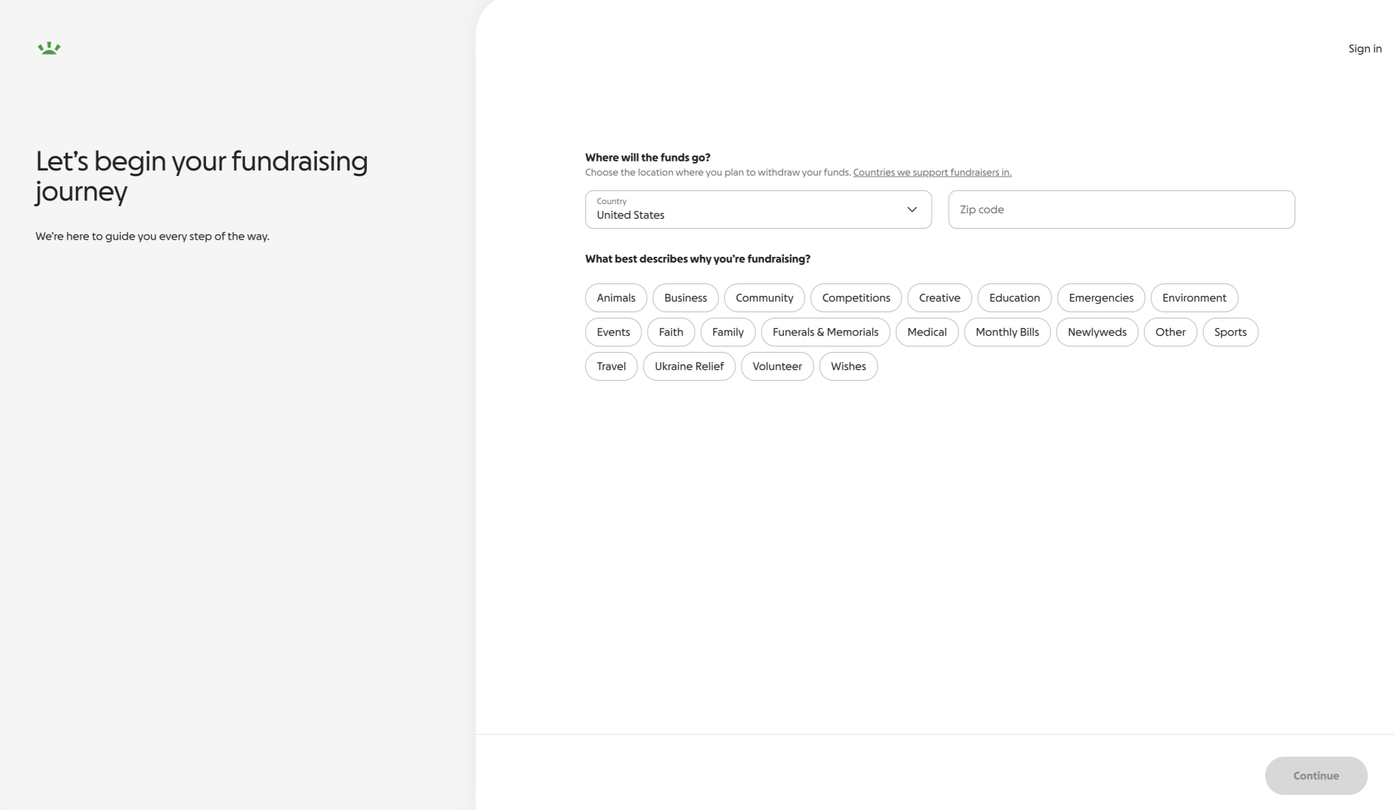Click the Continue button
Viewport: 1394px width, 810px height.
1316,776
